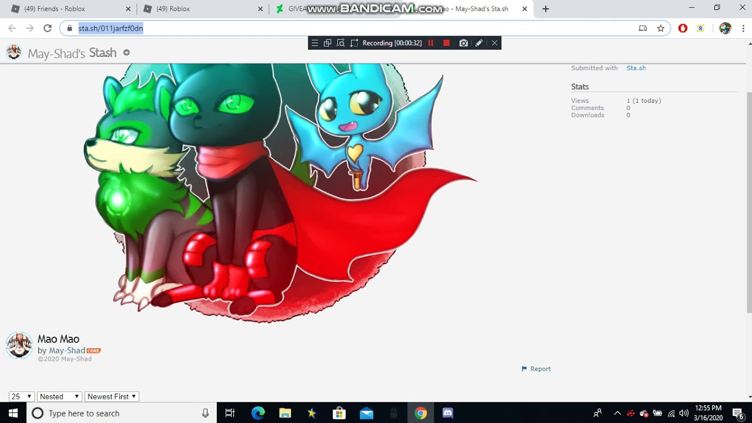Bookmark this page with star icon
The height and width of the screenshot is (423, 752).
tap(660, 28)
